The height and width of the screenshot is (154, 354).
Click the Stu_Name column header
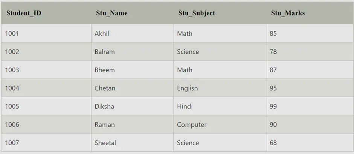(x=133, y=13)
